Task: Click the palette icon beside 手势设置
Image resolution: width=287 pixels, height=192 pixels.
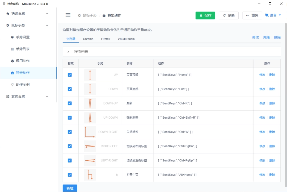Action: 12,37
